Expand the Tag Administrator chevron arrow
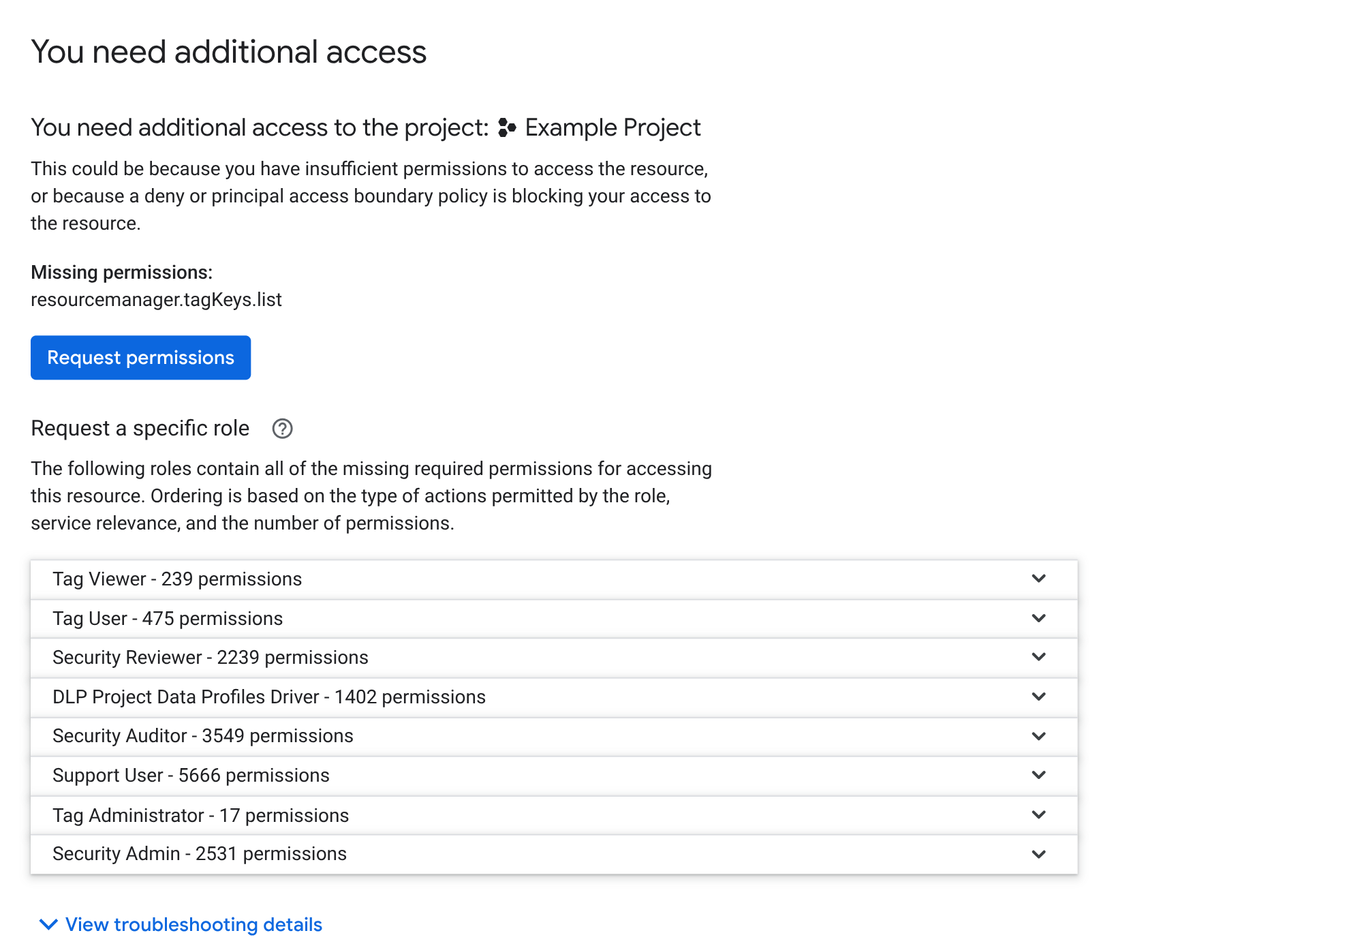Image resolution: width=1362 pixels, height=948 pixels. [1038, 814]
